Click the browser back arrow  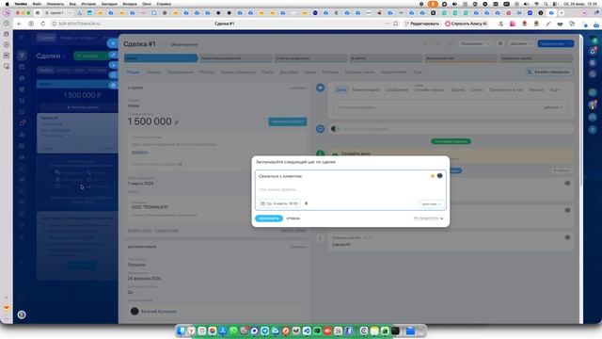[19, 24]
